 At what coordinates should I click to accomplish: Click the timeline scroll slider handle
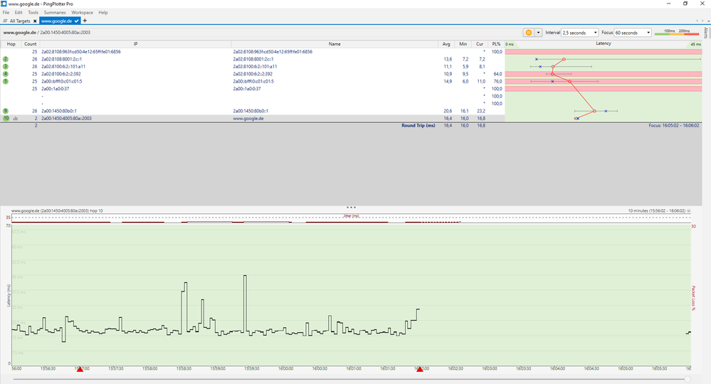tap(687, 379)
